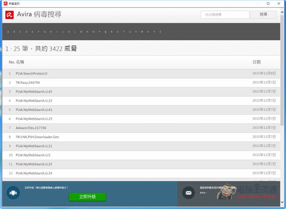Filter threats by letter R

pos(112,32)
